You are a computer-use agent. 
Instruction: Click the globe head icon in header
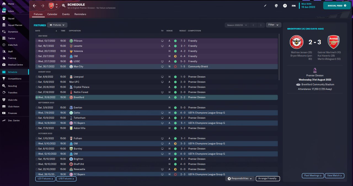click(276, 6)
